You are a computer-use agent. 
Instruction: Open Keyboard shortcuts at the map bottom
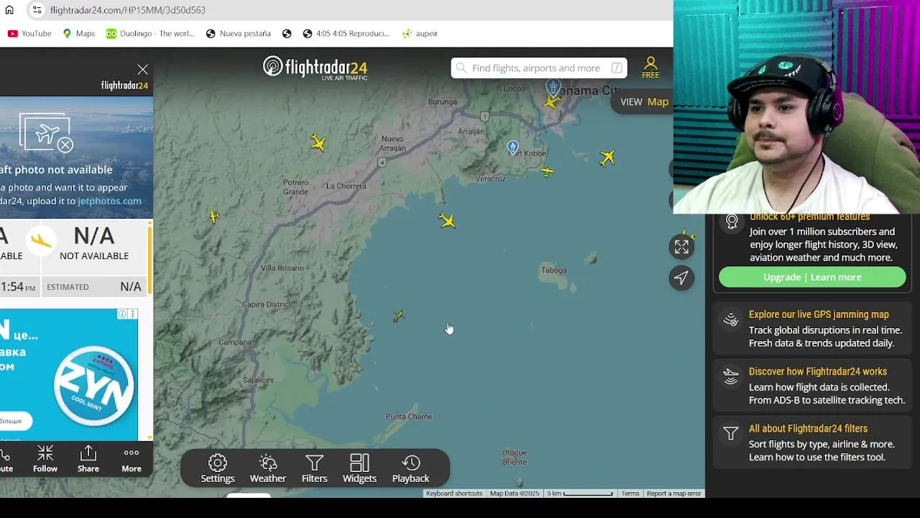pos(454,494)
